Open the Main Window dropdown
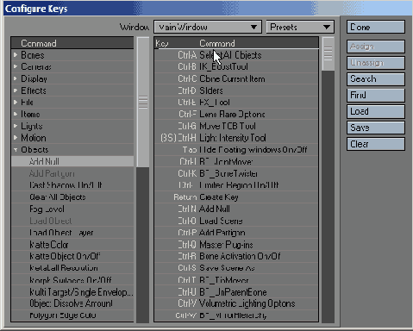The image size is (413, 331). click(208, 27)
